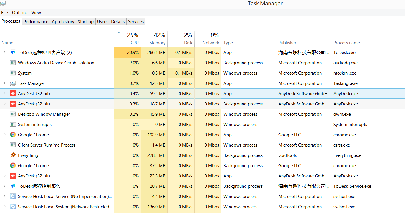Sort by the Type column header
Viewport: 405px width, 213px height.
coord(249,39)
